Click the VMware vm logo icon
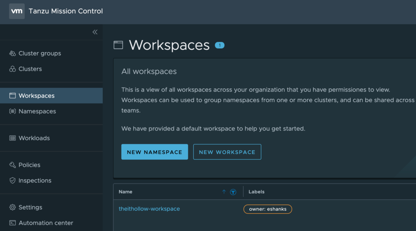Screen dimensions: 416x231 click(x=17, y=11)
